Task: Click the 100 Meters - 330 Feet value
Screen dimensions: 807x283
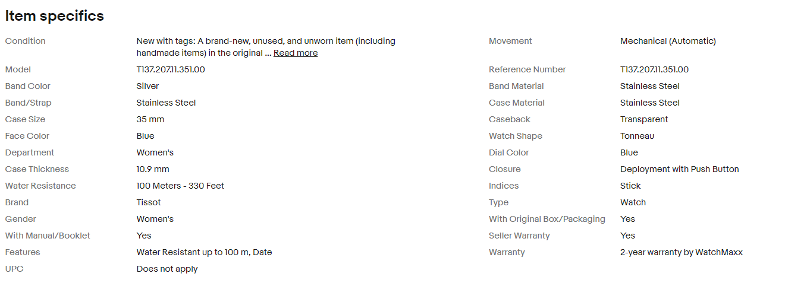Action: (x=180, y=186)
